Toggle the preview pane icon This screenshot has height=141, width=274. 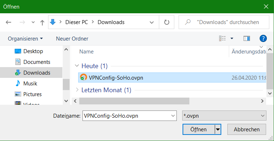[x=247, y=38]
